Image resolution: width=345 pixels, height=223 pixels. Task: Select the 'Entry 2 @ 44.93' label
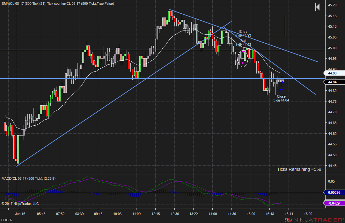[243, 34]
